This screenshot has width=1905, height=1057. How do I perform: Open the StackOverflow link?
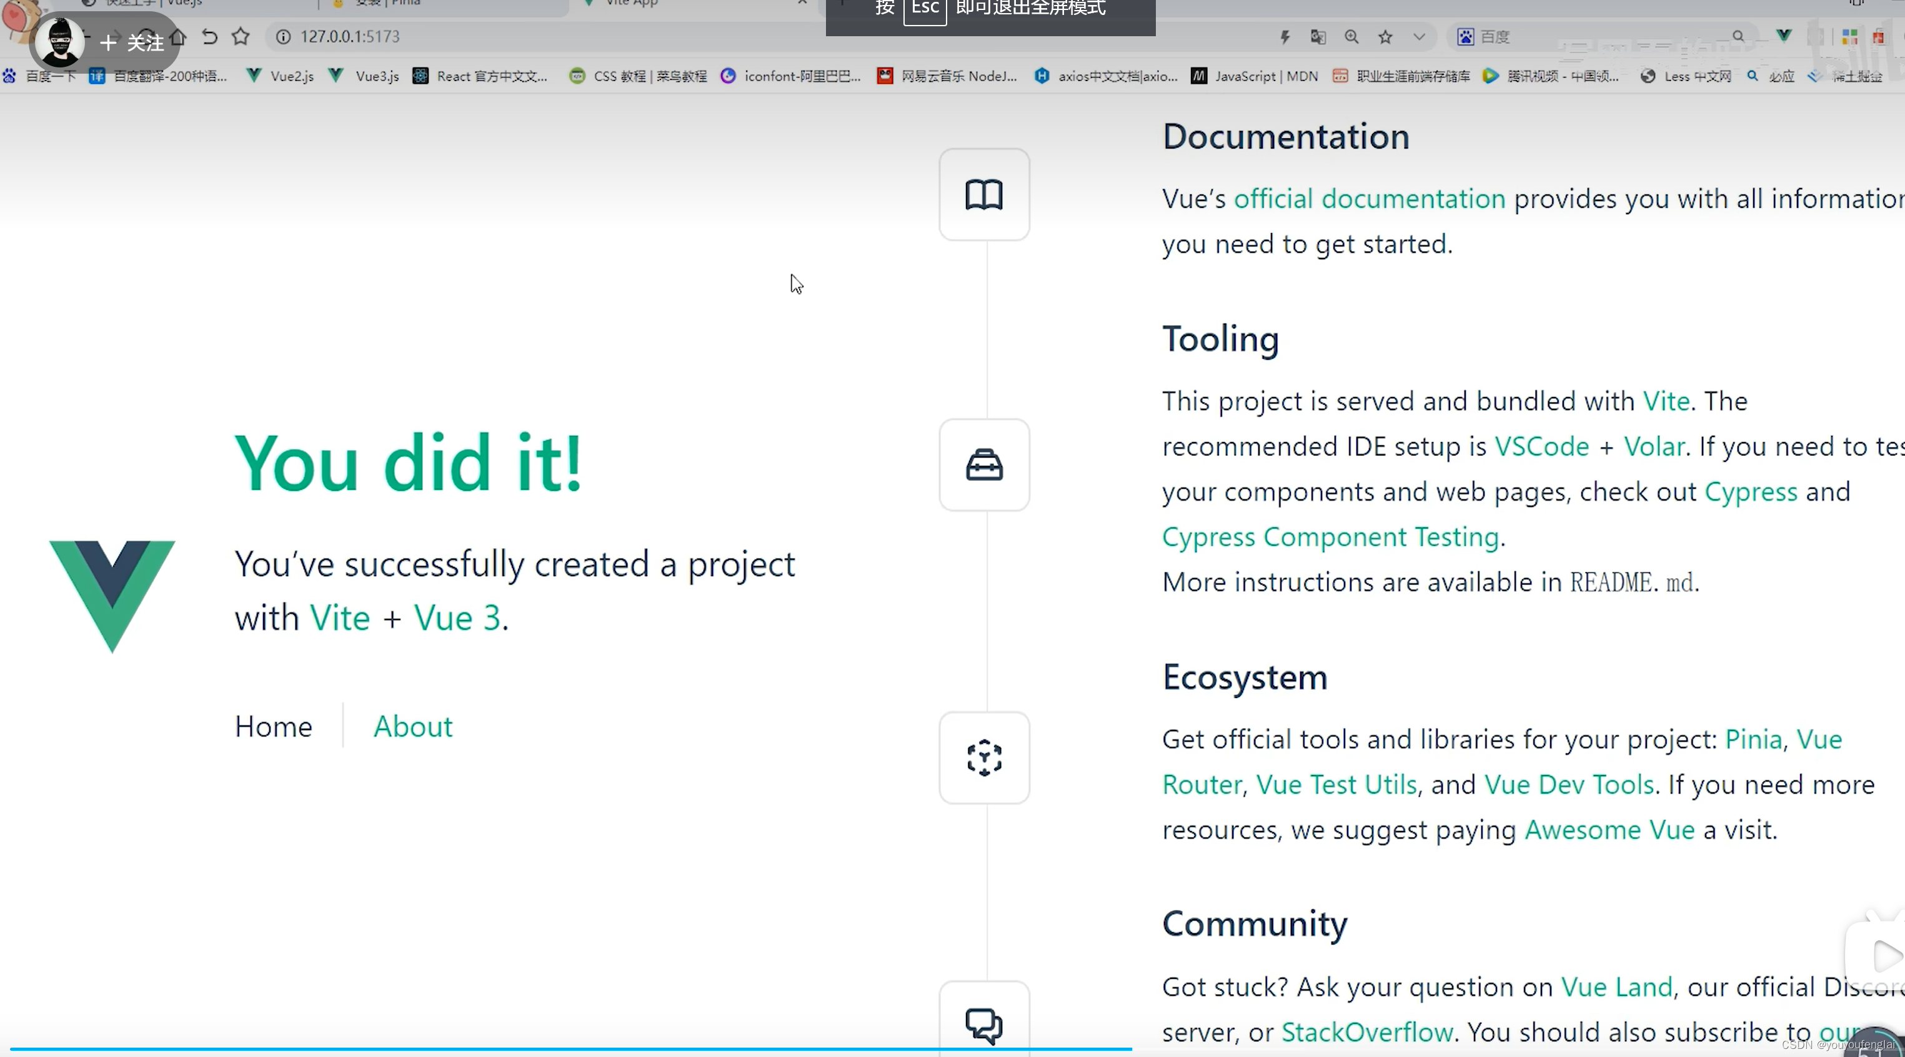click(1366, 1032)
